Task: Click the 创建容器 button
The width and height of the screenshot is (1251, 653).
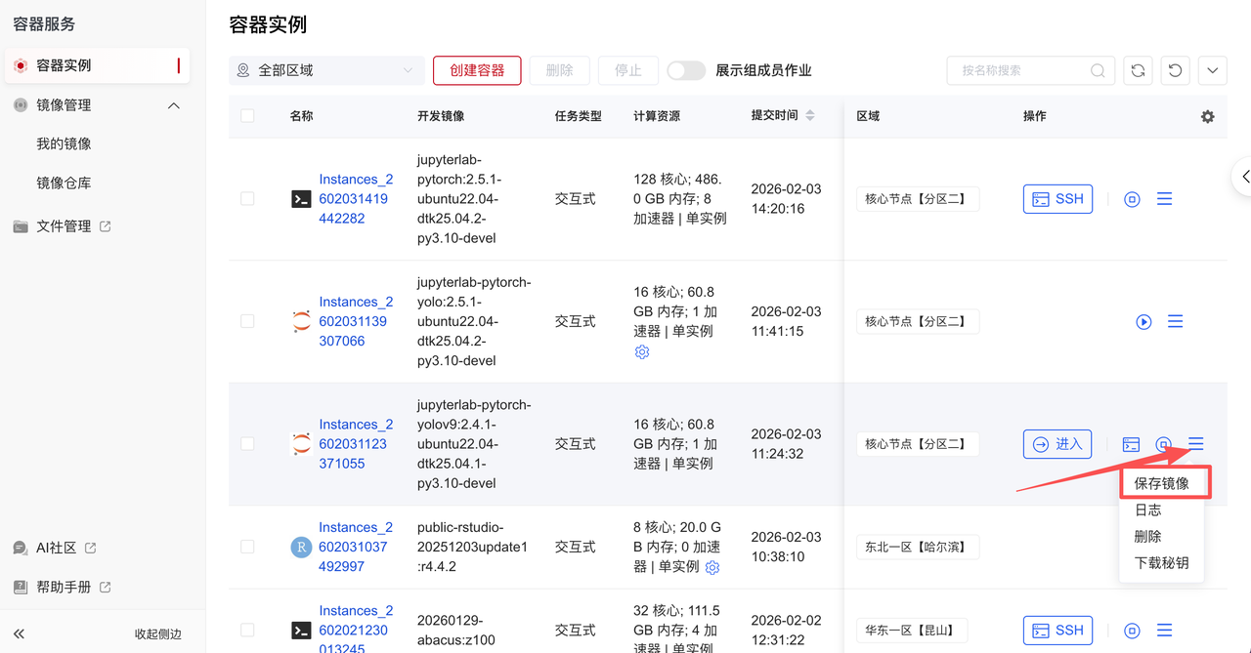Action: coord(477,70)
